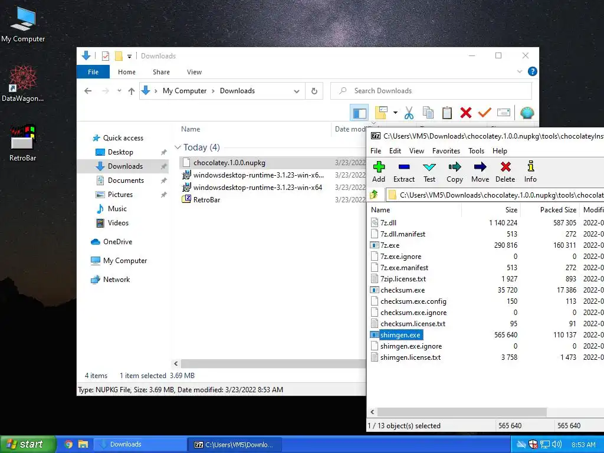Click Extract in the 7-Zip toolbar

click(403, 172)
